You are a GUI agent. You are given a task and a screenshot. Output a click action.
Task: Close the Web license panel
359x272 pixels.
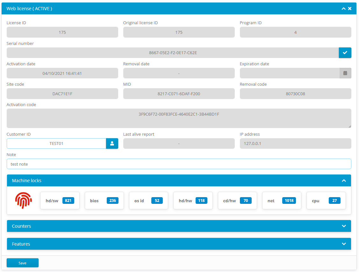350,9
